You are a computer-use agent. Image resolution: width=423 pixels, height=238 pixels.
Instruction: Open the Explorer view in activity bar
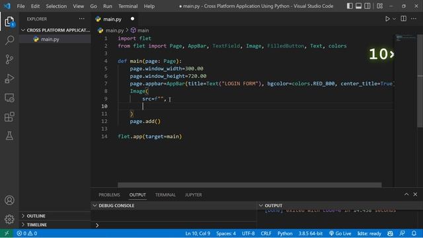(9, 22)
